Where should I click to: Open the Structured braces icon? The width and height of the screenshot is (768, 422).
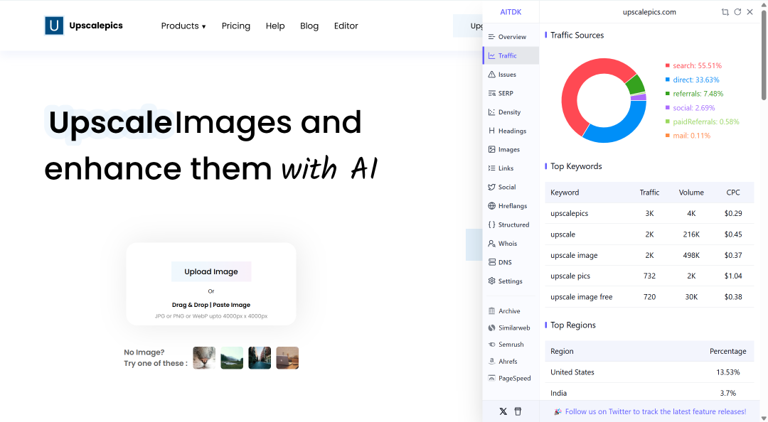point(492,224)
